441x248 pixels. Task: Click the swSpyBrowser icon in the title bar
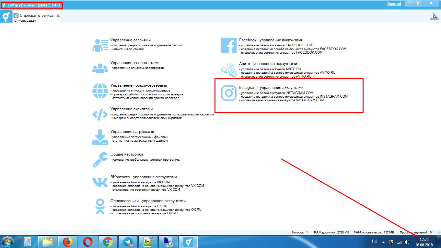(x=4, y=5)
